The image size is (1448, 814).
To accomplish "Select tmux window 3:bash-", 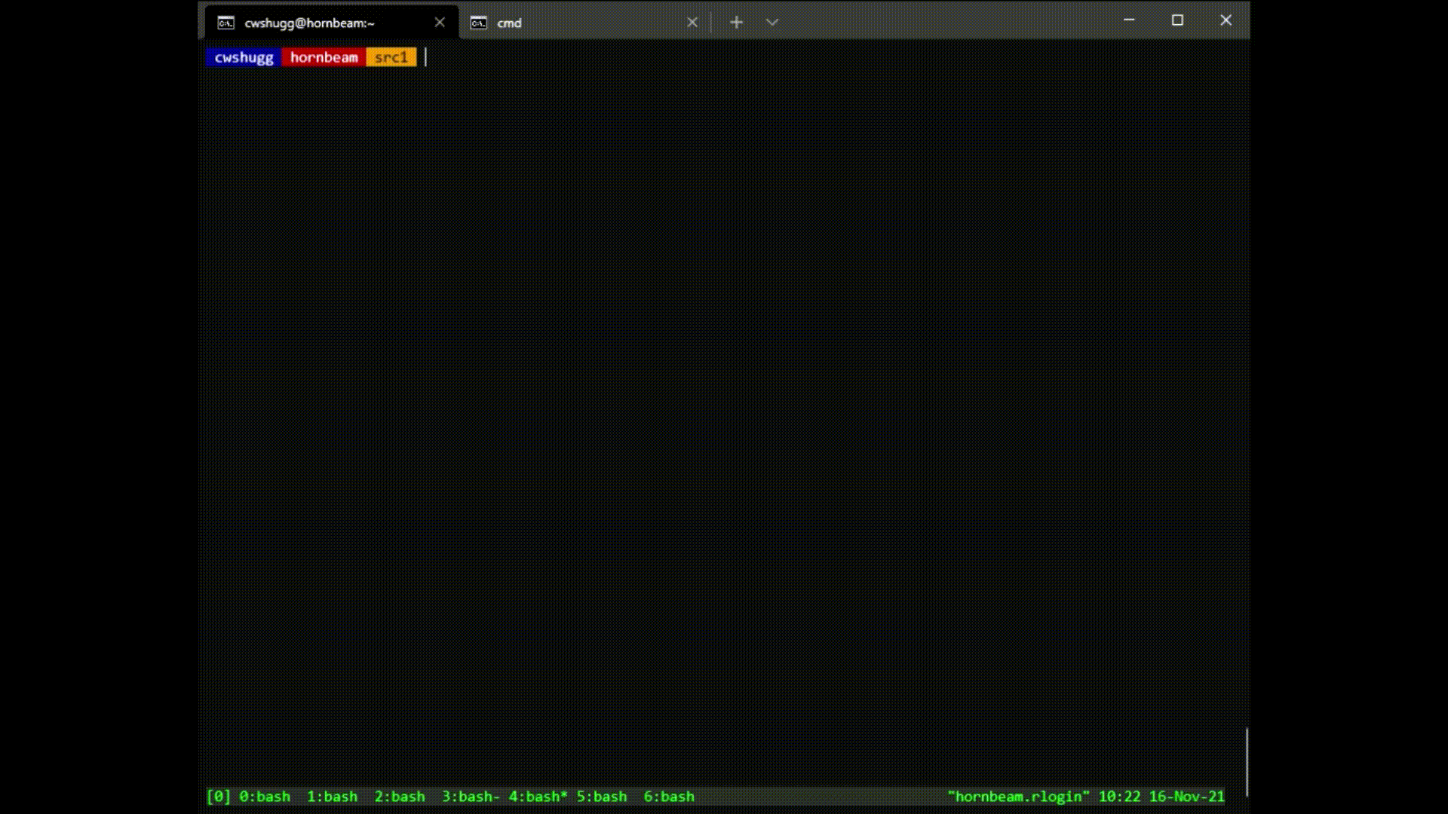I will click(x=470, y=797).
